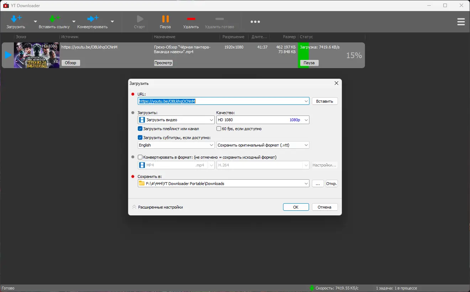
Task: Click the 1920x1080 resolution value
Action: [234, 47]
